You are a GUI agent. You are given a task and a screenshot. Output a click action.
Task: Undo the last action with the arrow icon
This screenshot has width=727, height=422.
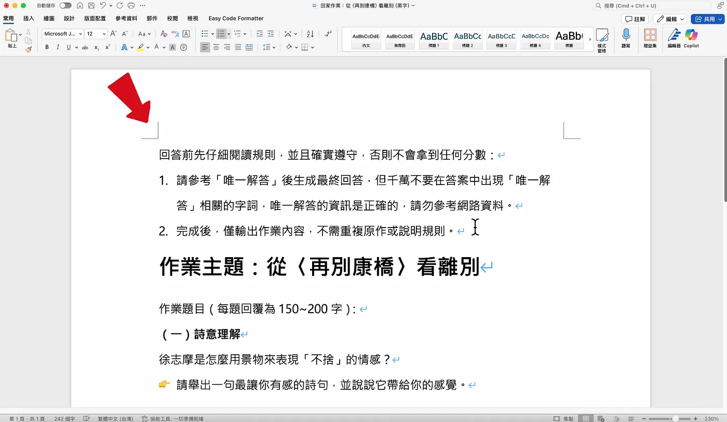[x=103, y=6]
